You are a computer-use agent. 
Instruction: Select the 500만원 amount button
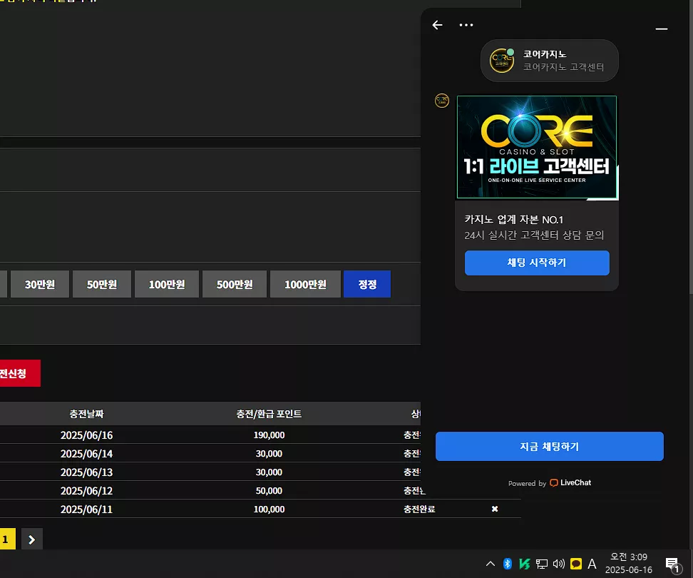(x=235, y=284)
